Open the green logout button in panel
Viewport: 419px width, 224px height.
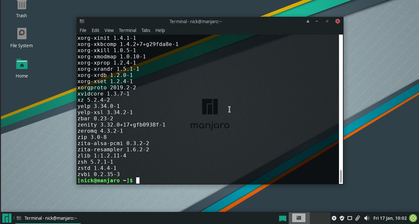(413, 218)
